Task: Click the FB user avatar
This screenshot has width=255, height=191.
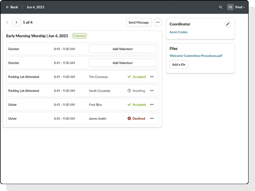Action: click(x=230, y=7)
